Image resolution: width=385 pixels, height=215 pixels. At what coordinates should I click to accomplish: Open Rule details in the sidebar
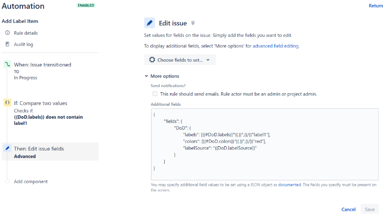(x=26, y=33)
